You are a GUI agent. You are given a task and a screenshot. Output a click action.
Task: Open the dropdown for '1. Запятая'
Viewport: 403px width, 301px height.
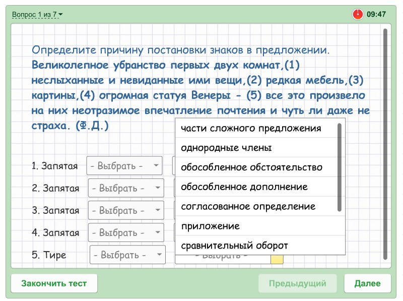124,166
